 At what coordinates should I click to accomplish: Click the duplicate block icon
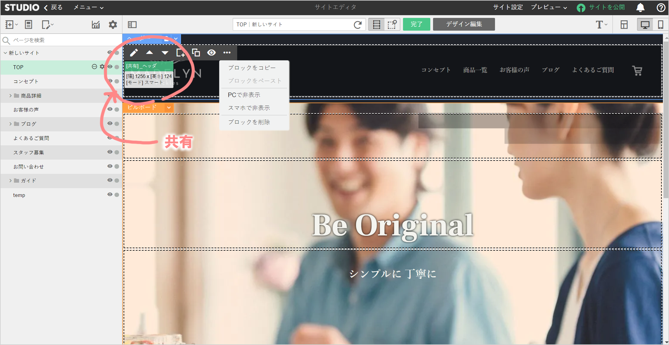tap(196, 53)
